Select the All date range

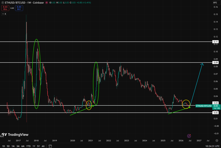43,146
